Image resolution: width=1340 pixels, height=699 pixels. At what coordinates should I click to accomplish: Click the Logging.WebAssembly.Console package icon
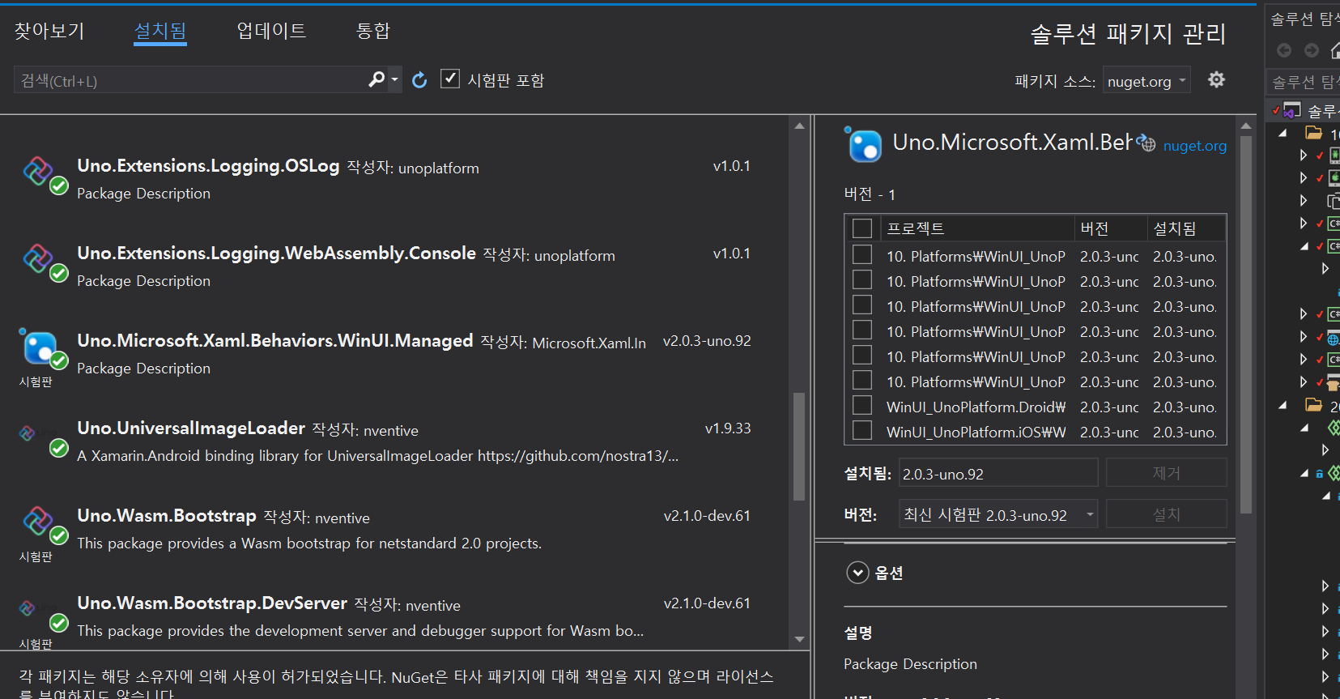(x=37, y=258)
